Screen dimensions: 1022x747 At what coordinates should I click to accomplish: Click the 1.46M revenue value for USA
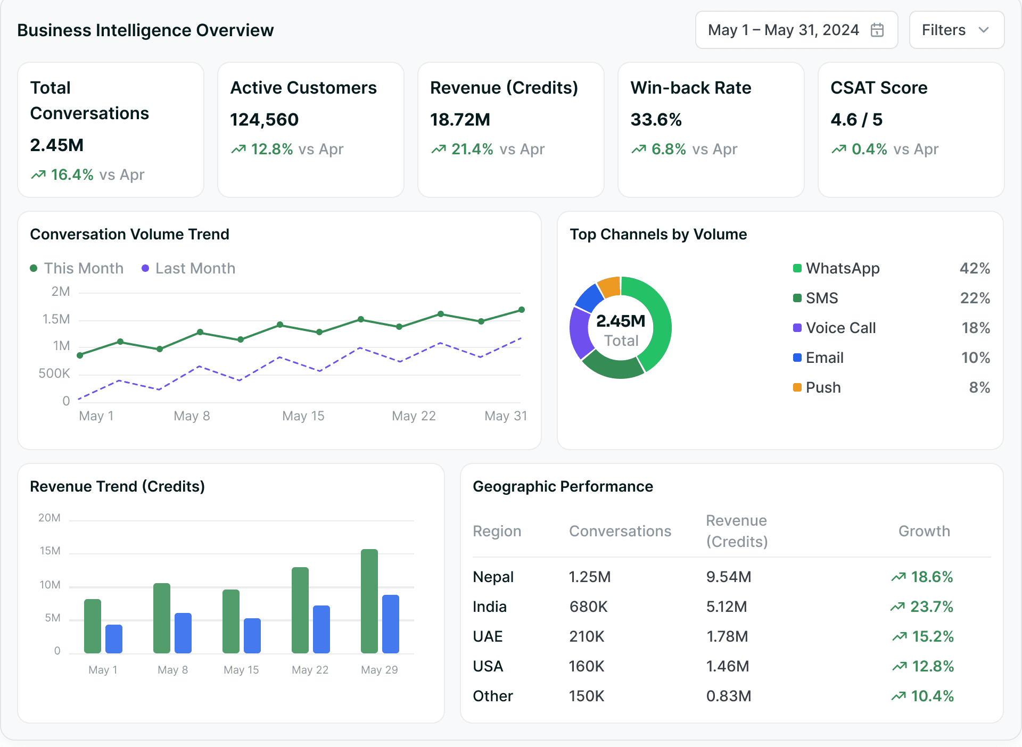tap(728, 666)
